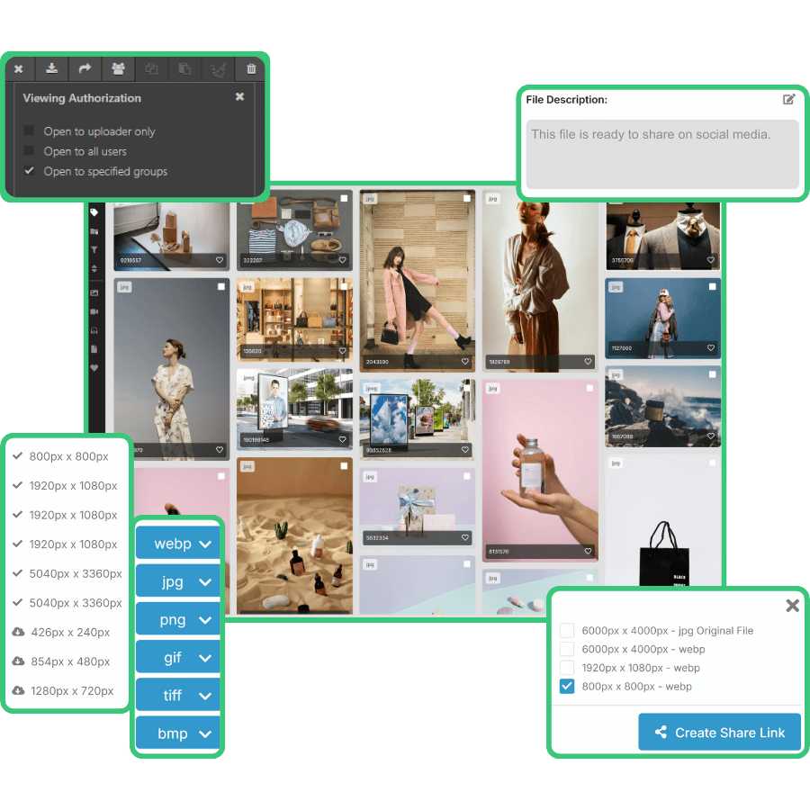The width and height of the screenshot is (810, 810).
Task: Show audio files via headphones icon
Action: pos(94,330)
